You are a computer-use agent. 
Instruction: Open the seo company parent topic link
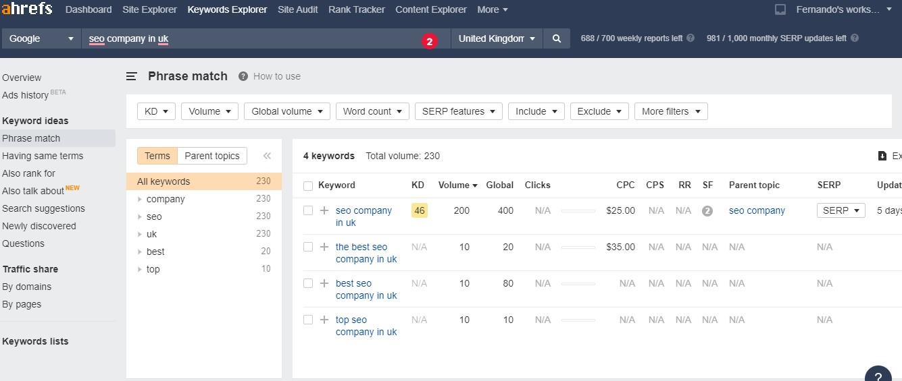[757, 210]
